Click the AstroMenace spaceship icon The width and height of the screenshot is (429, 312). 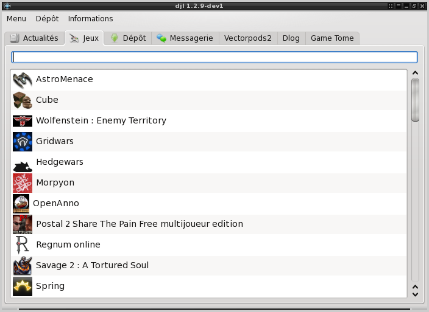point(23,80)
